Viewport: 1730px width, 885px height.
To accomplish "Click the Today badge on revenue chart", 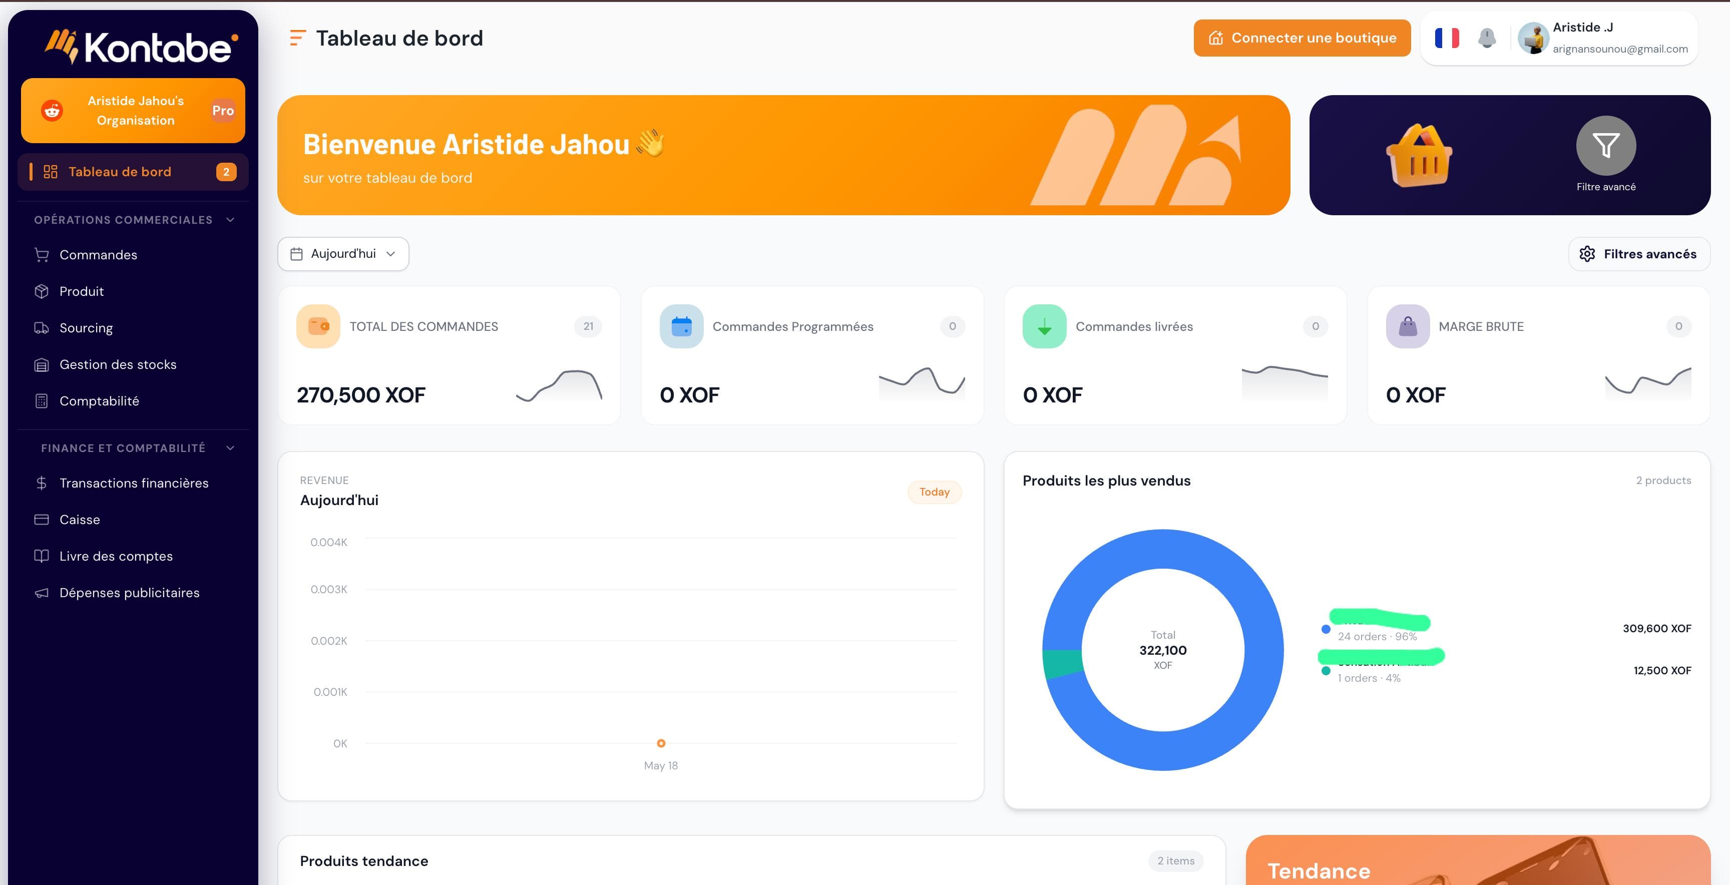I will [x=934, y=492].
